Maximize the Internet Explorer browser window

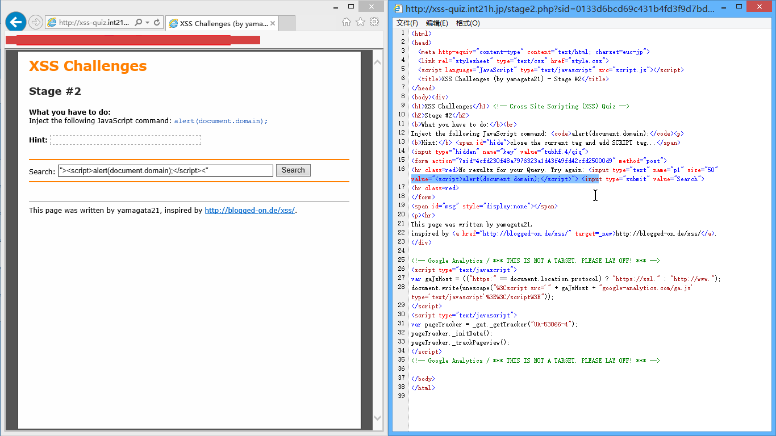click(351, 7)
